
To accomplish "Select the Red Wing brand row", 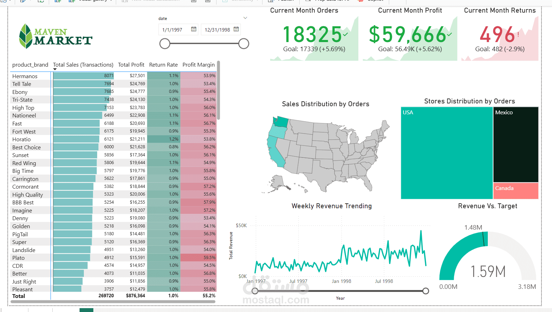I will pos(113,163).
